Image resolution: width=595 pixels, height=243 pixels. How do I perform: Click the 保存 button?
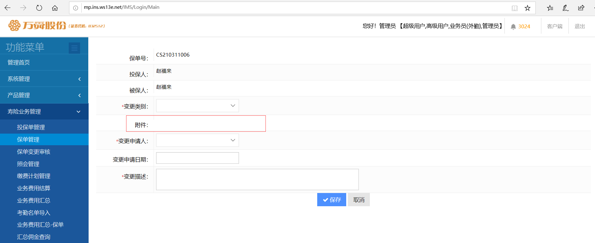click(331, 200)
